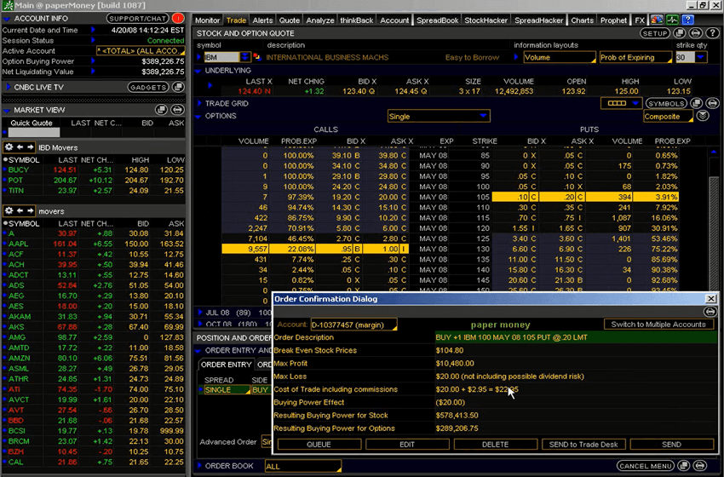Image resolution: width=724 pixels, height=477 pixels.
Task: Click the IBM symbol input field
Action: 221,57
